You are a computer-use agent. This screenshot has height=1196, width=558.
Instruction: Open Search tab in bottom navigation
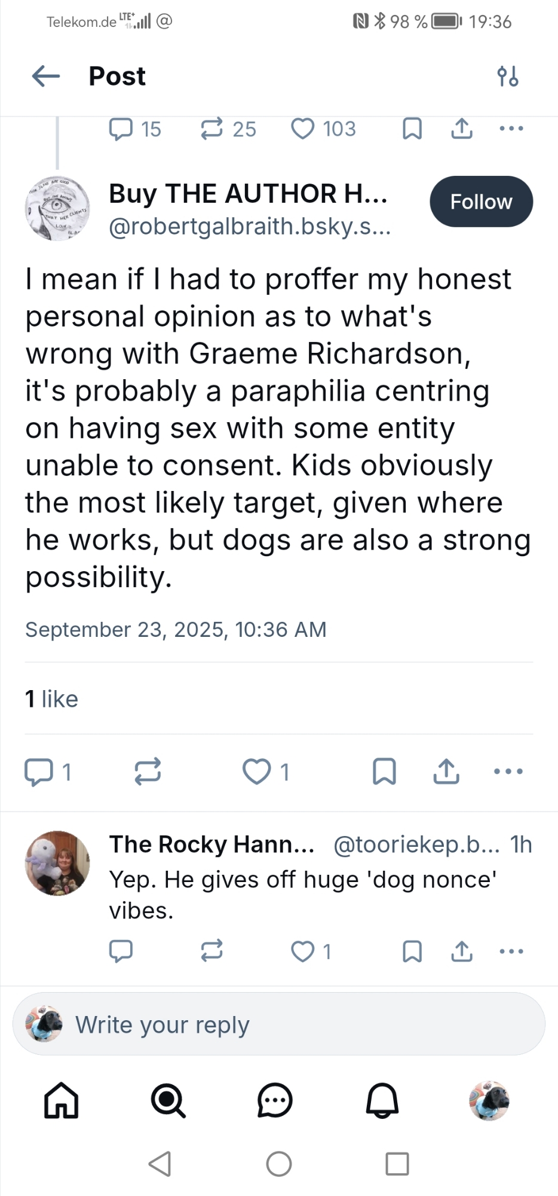point(168,1100)
